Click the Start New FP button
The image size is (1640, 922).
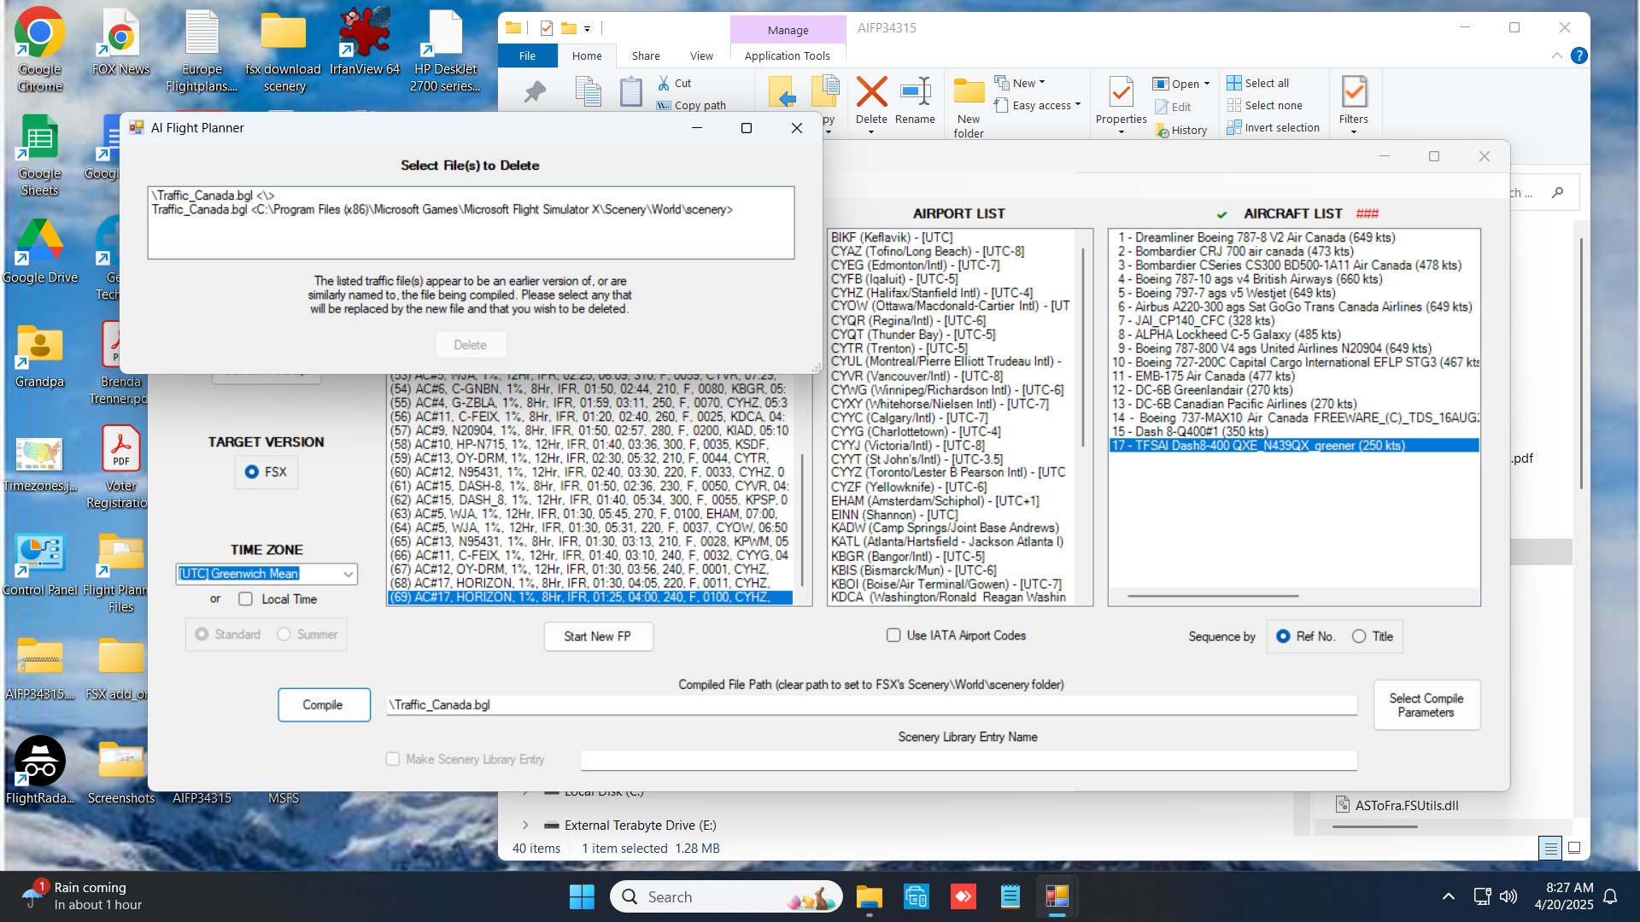[x=598, y=637]
